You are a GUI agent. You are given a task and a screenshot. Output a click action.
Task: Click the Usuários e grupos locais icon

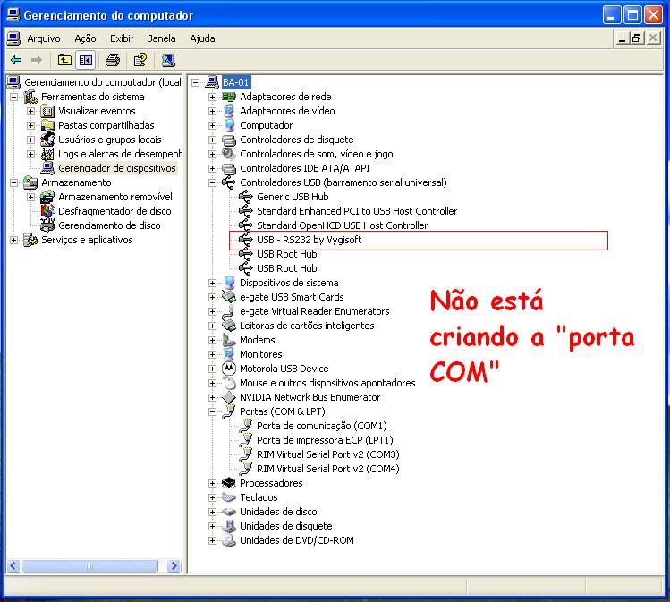(47, 140)
